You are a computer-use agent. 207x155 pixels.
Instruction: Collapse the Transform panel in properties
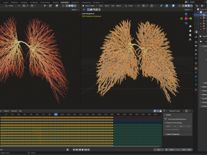201,46
